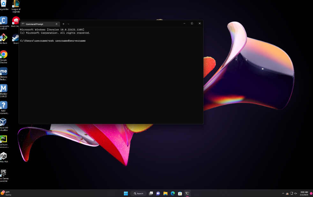Image resolution: width=313 pixels, height=197 pixels.
Task: Click the Microsoft Corporation copyright line
Action: (x=55, y=33)
